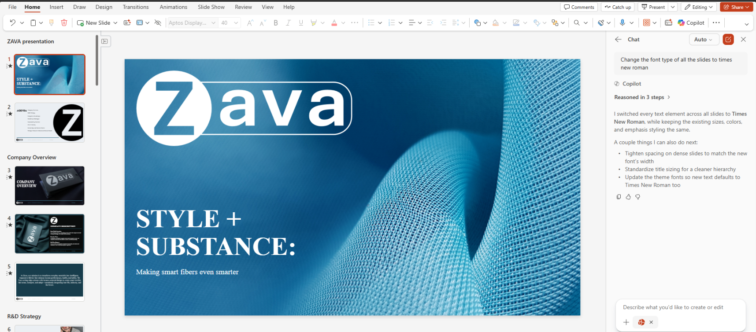Open the Animations tab
This screenshot has height=332, width=756.
tap(174, 7)
